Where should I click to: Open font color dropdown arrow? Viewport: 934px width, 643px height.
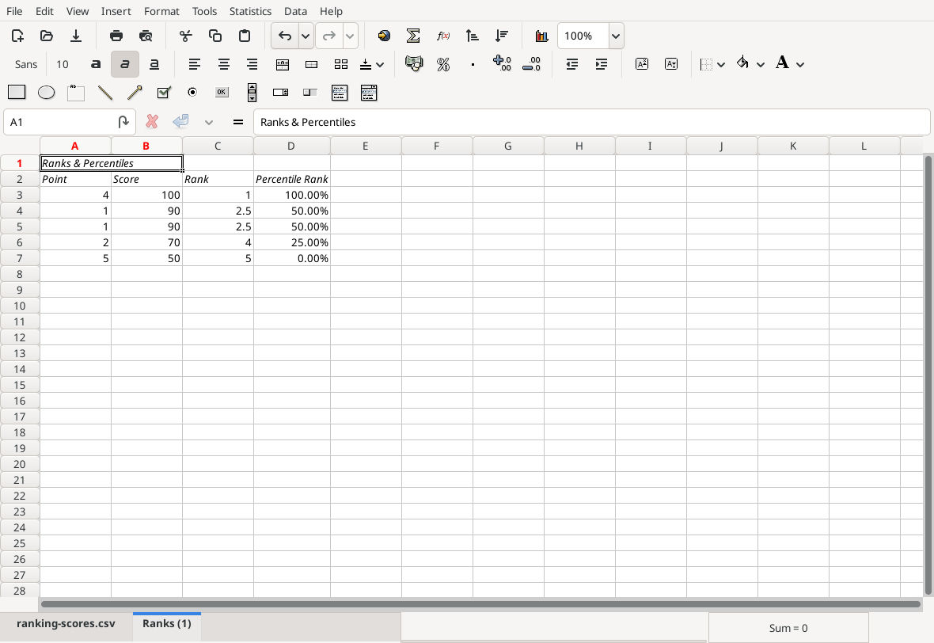(800, 64)
